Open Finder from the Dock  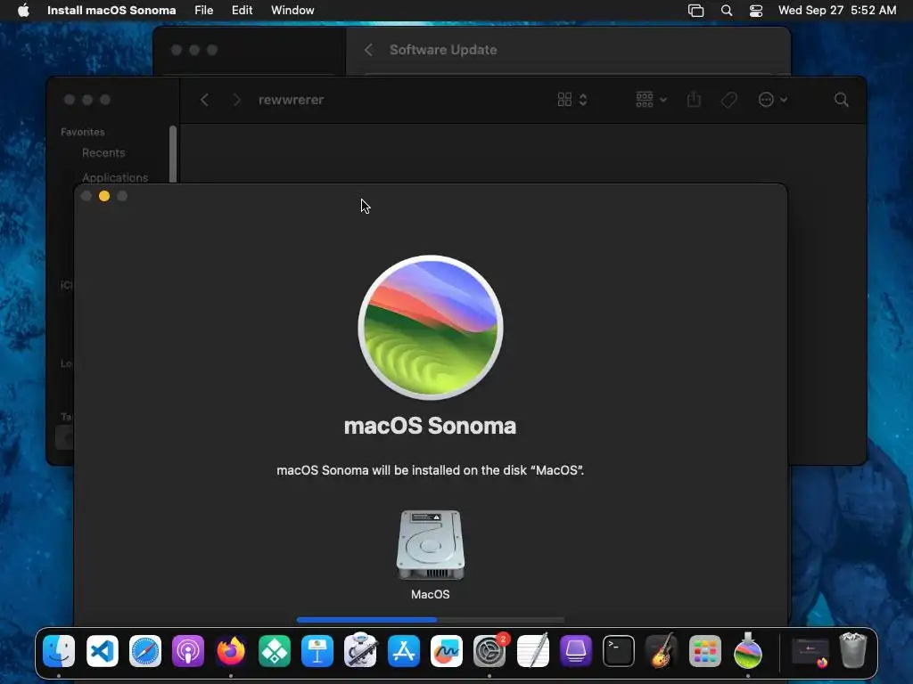point(59,651)
